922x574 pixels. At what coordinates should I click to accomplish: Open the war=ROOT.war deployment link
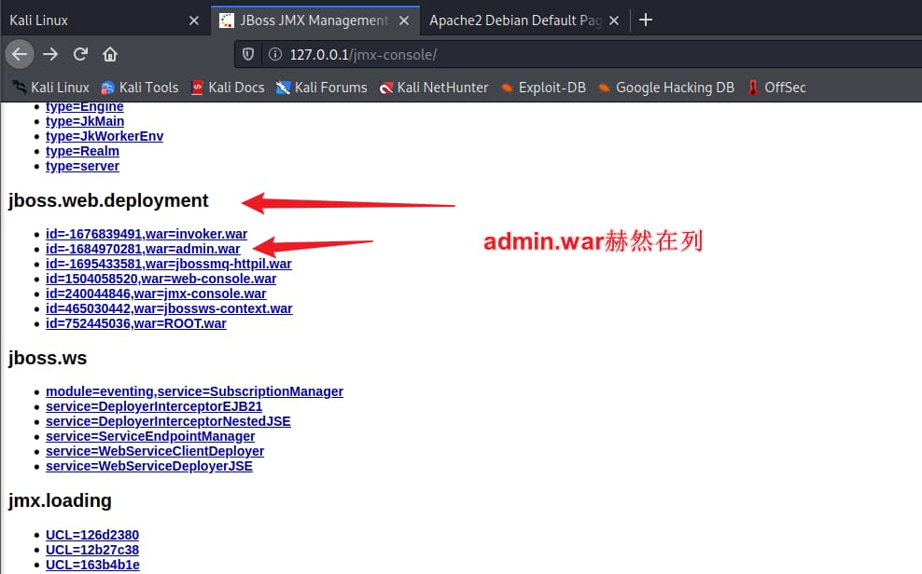click(136, 324)
